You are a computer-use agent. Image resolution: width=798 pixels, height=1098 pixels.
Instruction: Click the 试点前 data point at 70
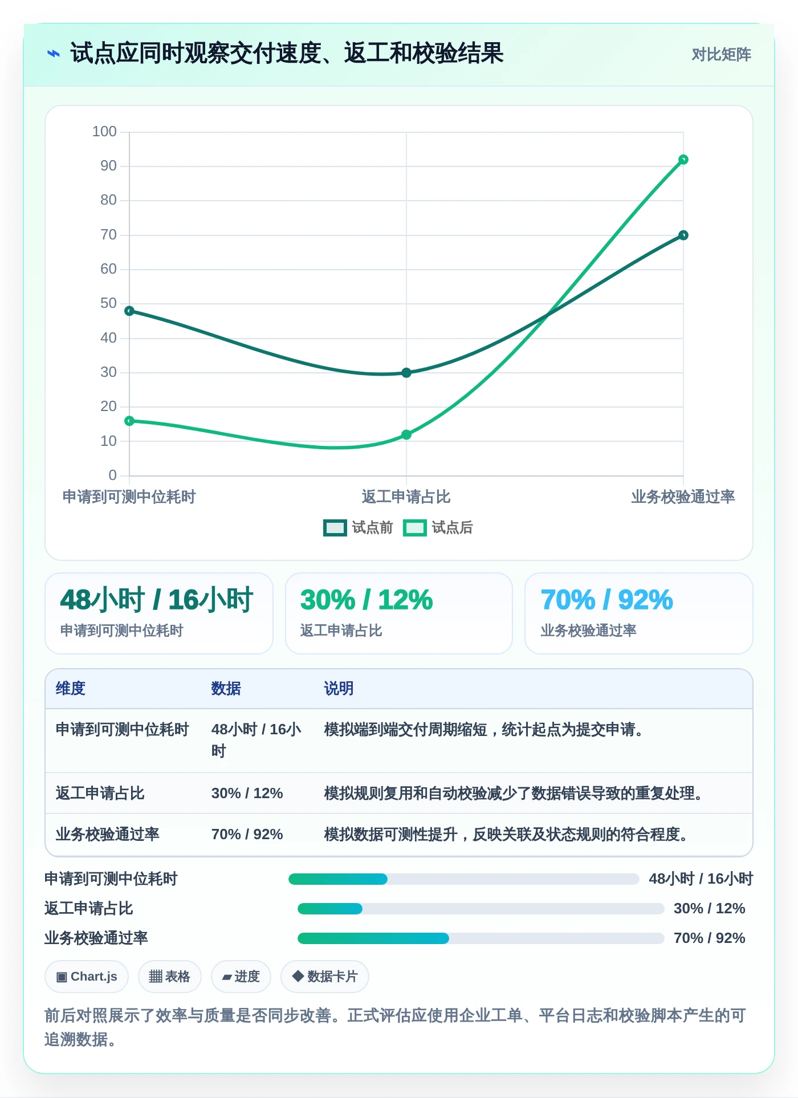pos(683,235)
